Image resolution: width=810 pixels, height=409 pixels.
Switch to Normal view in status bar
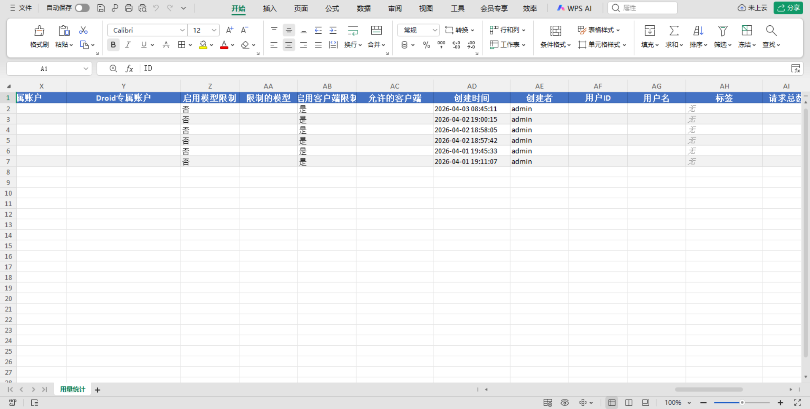tap(612, 403)
